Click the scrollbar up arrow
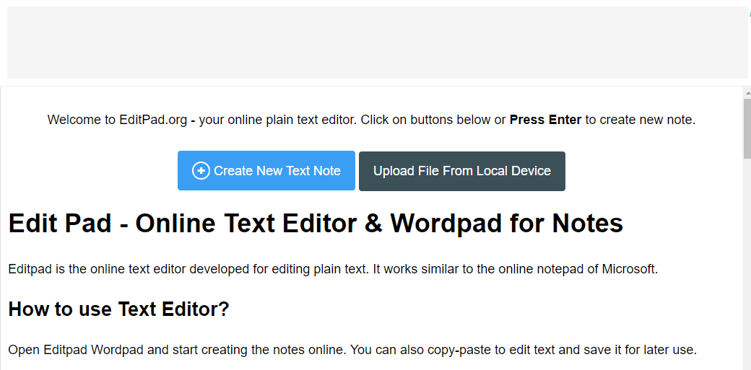This screenshot has height=370, width=751. [747, 93]
